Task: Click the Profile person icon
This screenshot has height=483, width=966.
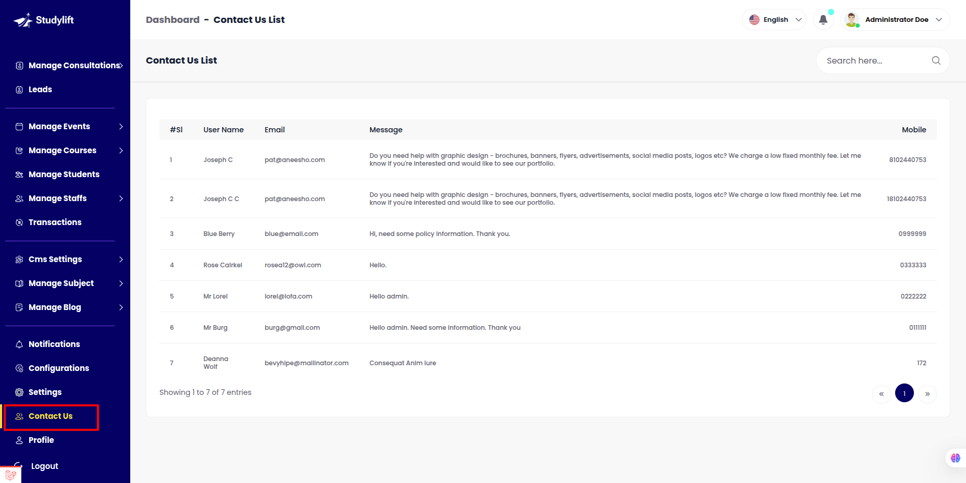Action: pos(19,440)
